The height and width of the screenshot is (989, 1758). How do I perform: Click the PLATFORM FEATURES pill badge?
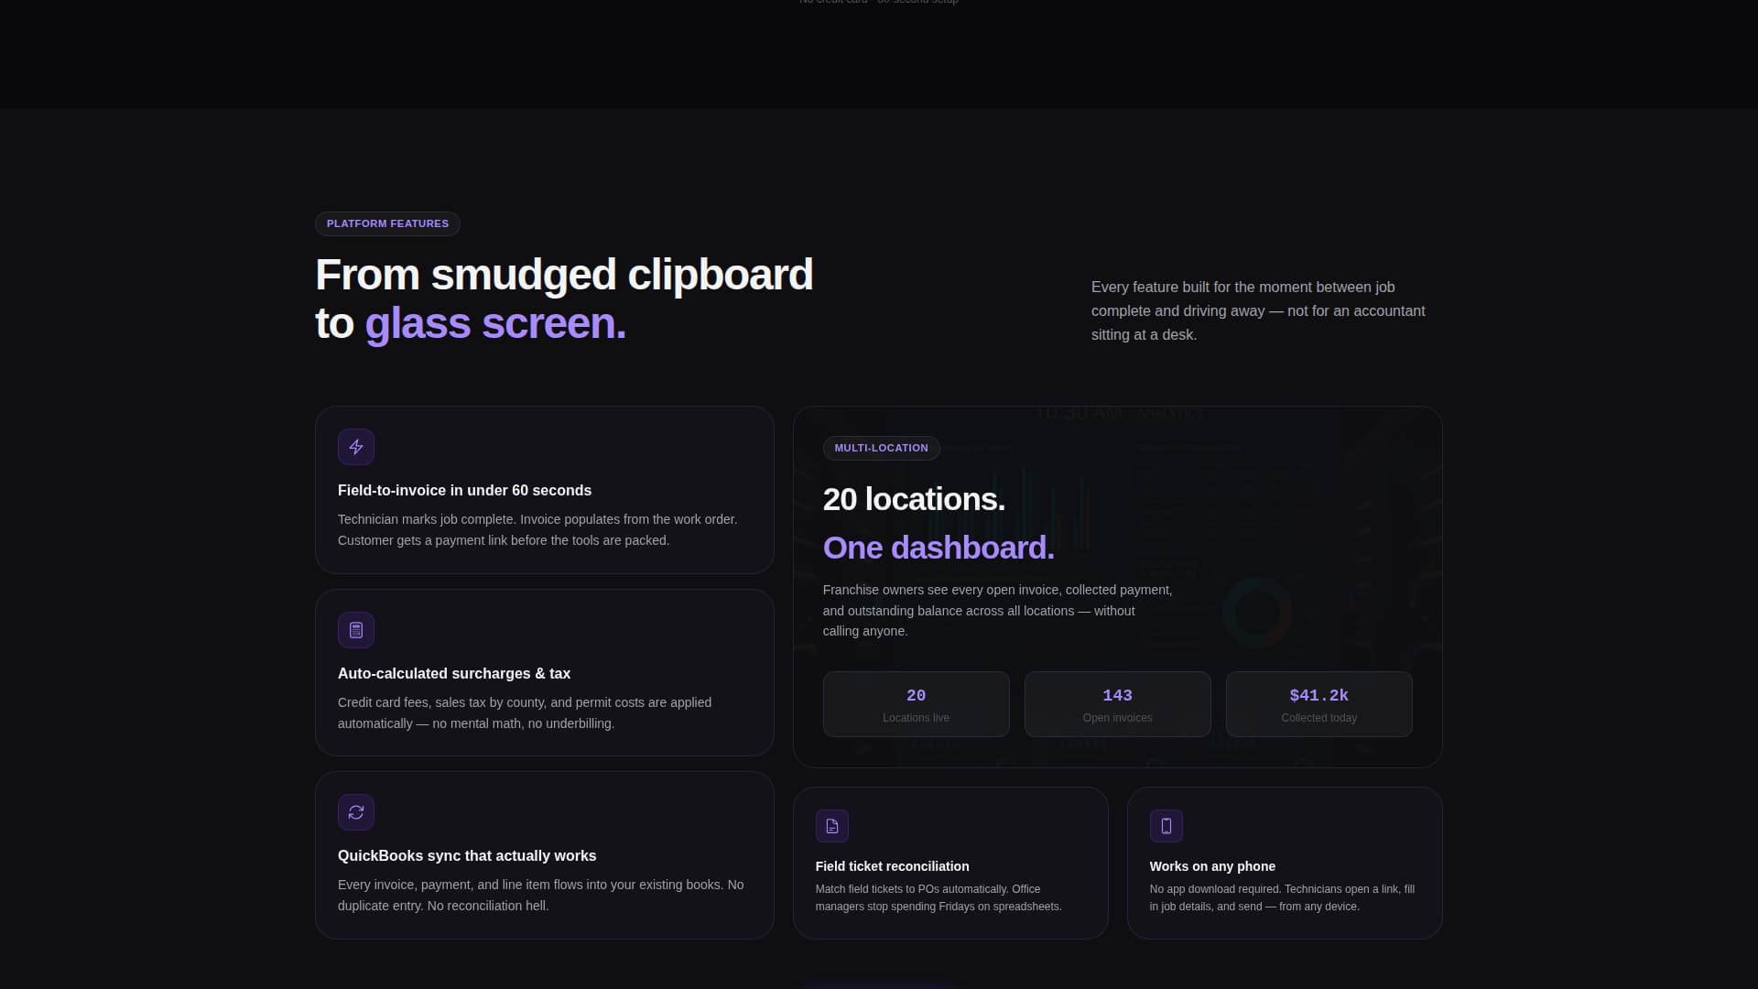pyautogui.click(x=387, y=223)
